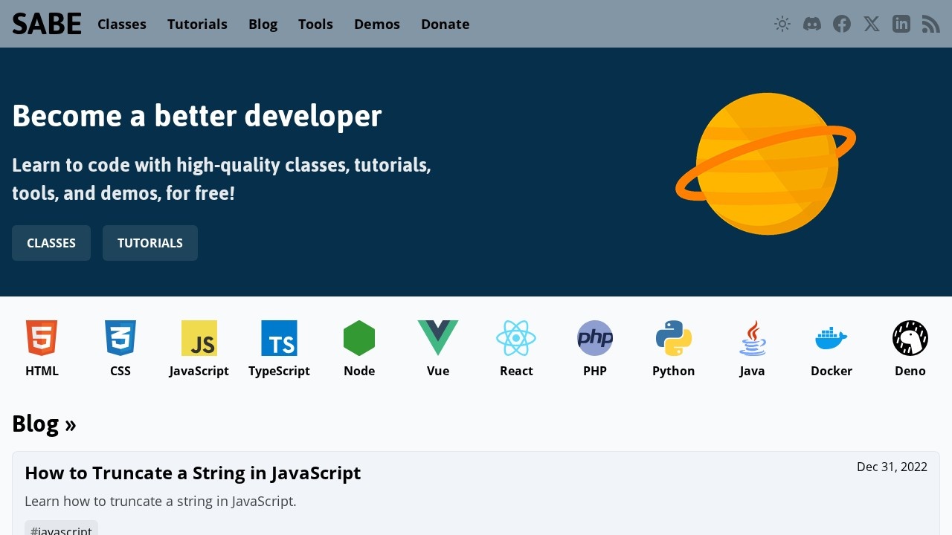This screenshot has width=952, height=535.
Task: Click the TUTORIALS hero button
Action: pos(150,243)
